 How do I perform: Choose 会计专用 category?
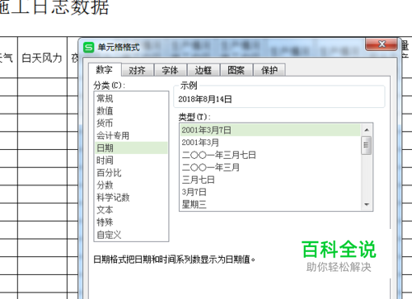pyautogui.click(x=131, y=135)
